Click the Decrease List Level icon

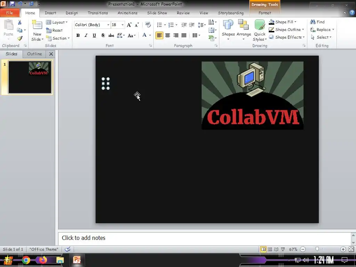[x=184, y=25]
